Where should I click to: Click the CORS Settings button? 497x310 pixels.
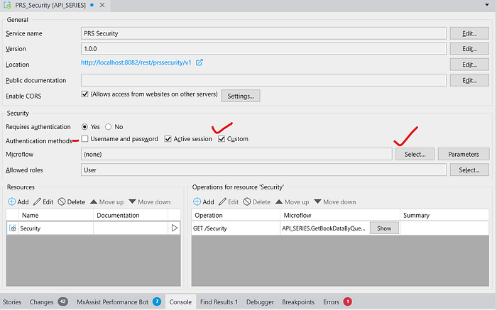[x=241, y=95]
